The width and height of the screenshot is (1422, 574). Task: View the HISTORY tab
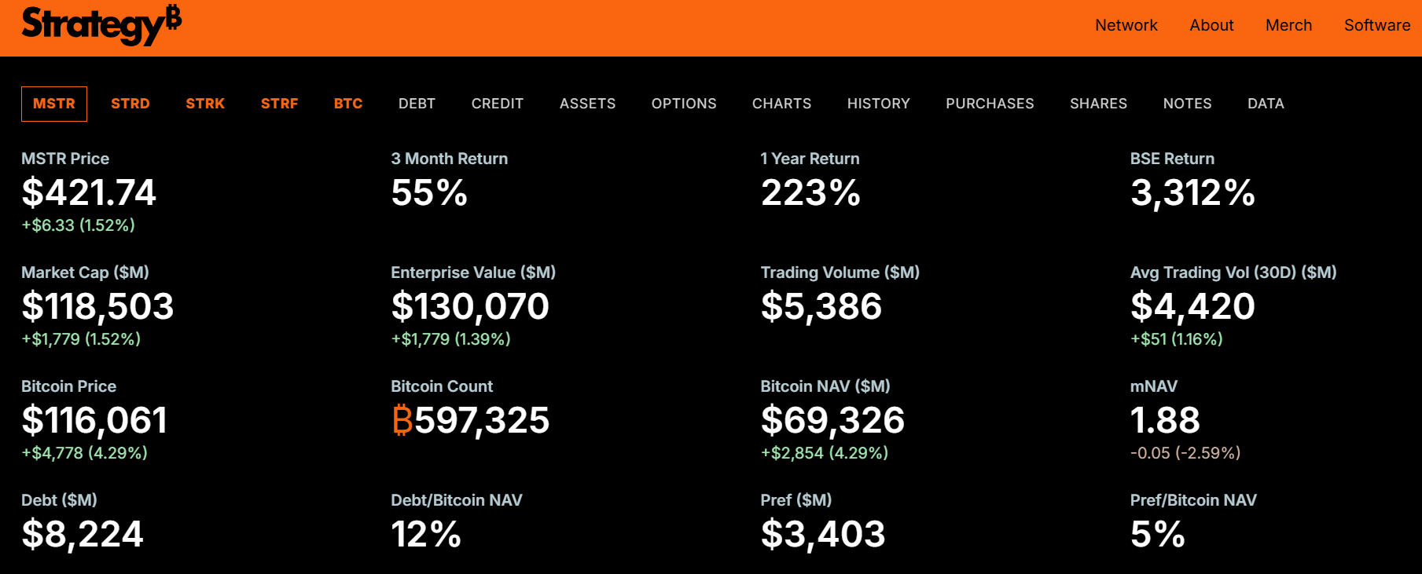point(879,104)
